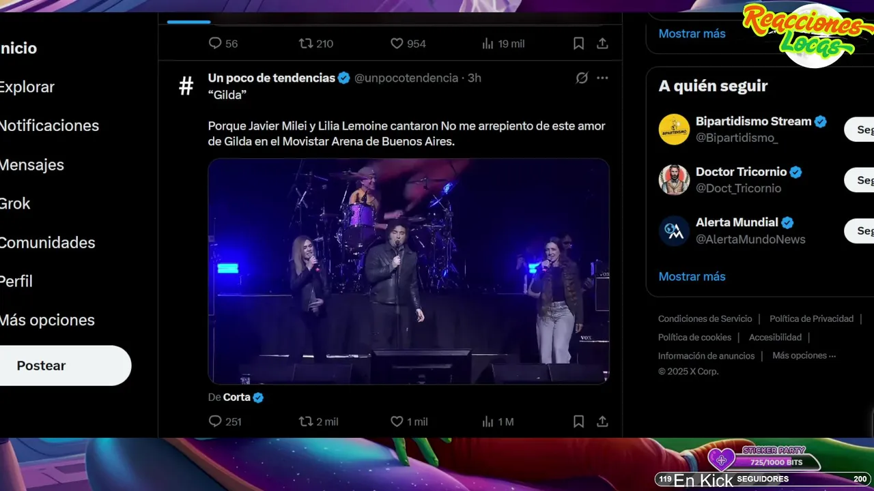This screenshot has height=491, width=874.
Task: Expand Más opciones in the sidebar
Action: [x=47, y=321]
